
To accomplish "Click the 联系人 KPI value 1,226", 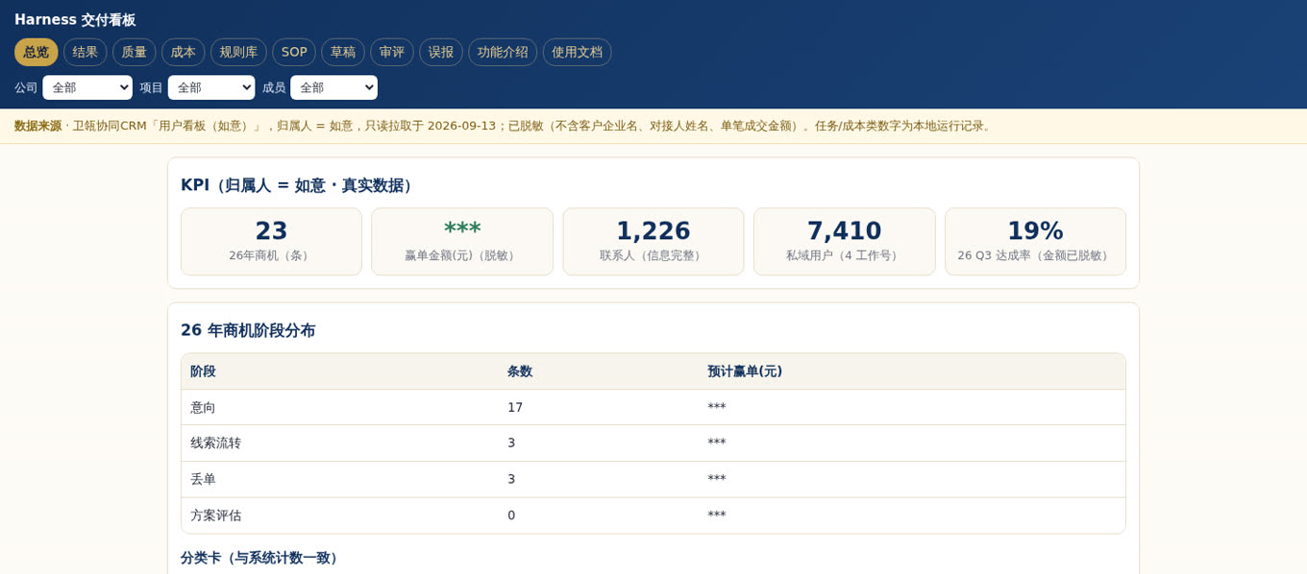I will coord(653,231).
